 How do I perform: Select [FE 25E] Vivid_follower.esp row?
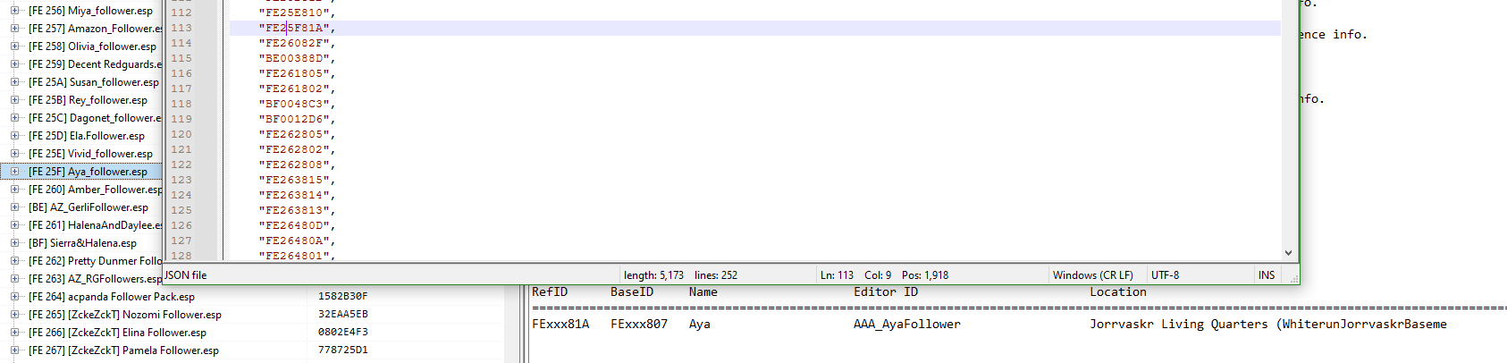90,154
